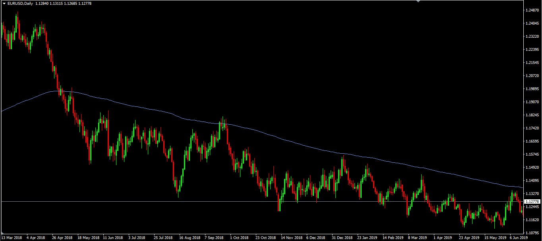Click the 11 Jun 2018 date label
The width and height of the screenshot is (542, 241).
pos(113,238)
